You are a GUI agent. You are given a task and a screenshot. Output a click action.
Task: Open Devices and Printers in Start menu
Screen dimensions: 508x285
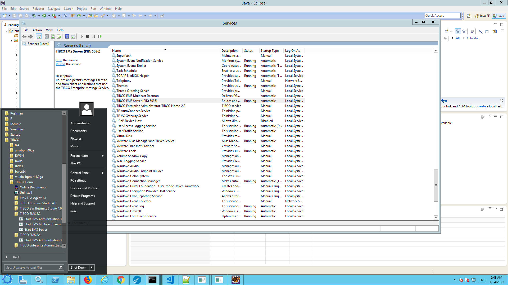point(84,188)
